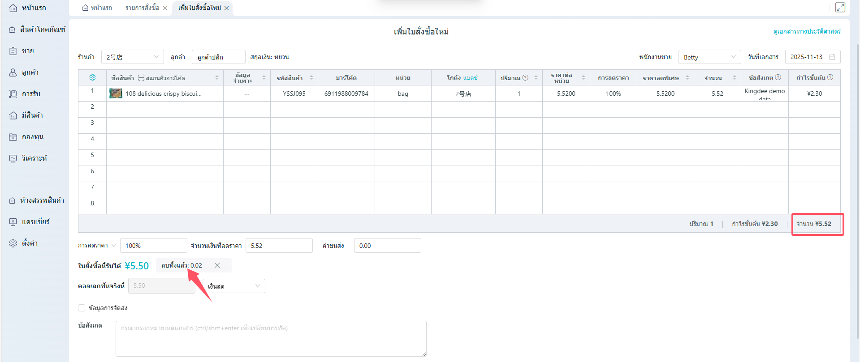
Task: Open the view historical documents link
Action: [807, 31]
